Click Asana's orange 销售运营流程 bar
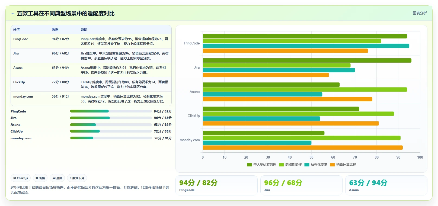438x206 pixels. 287,99
